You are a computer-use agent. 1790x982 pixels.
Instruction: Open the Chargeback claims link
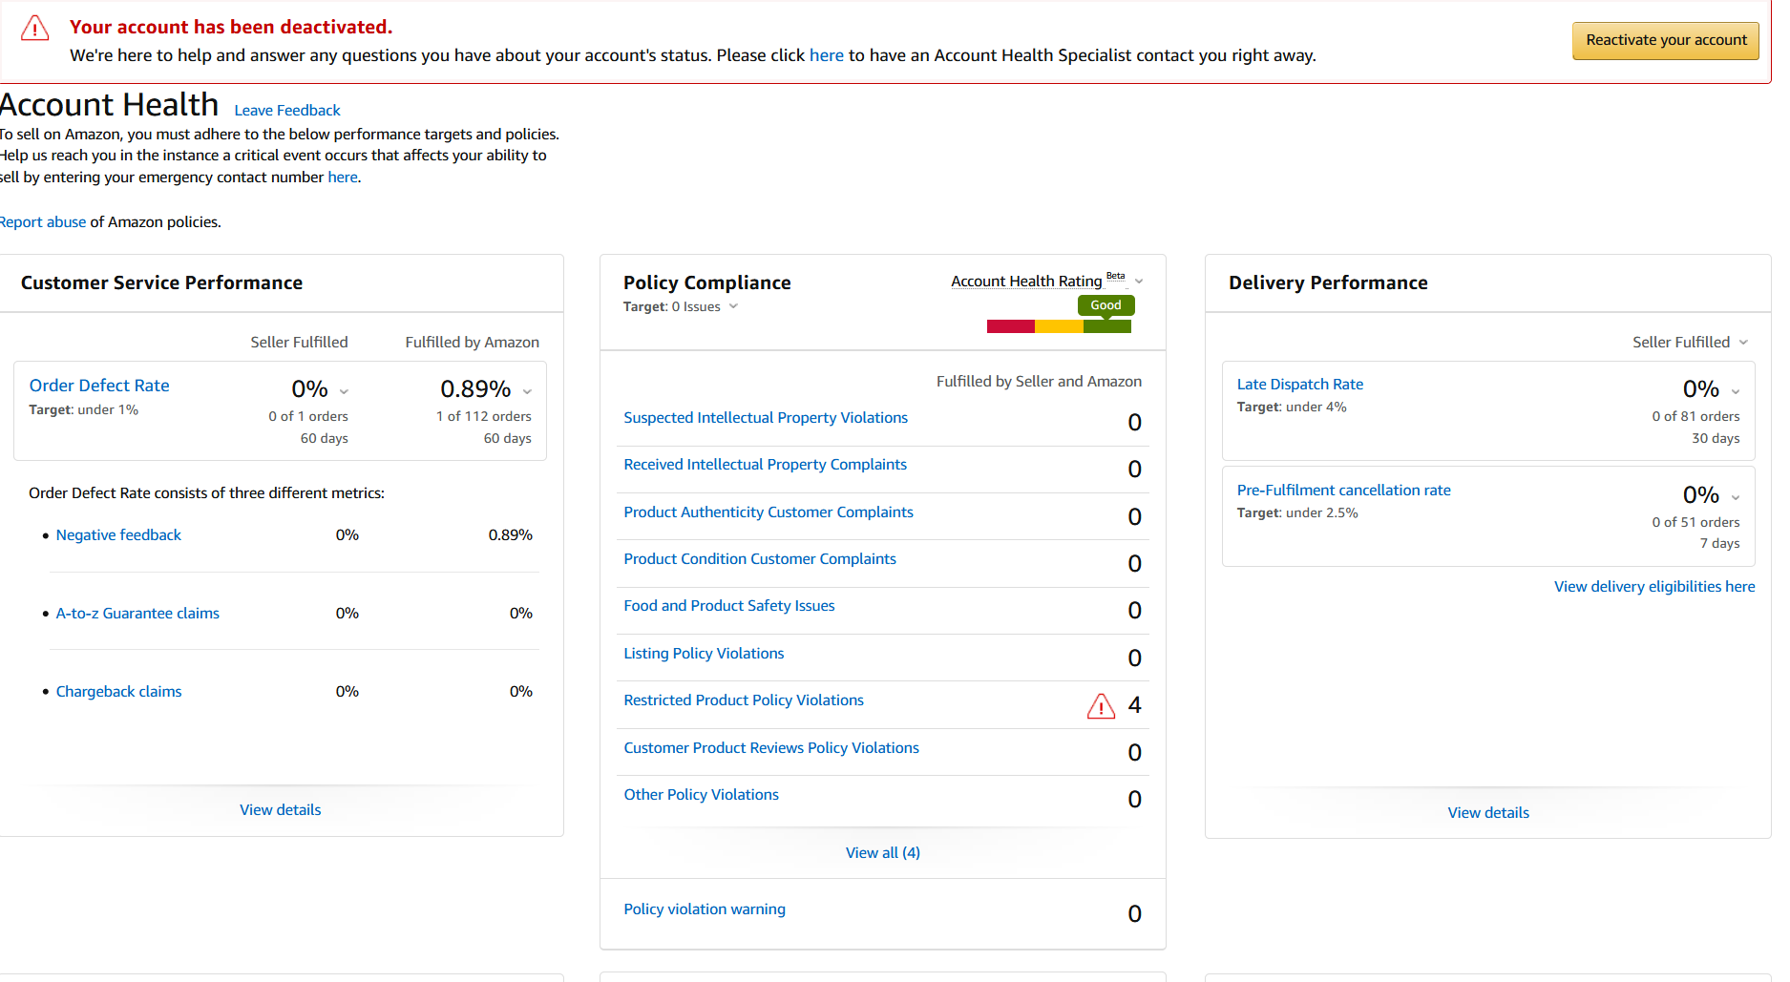118,692
